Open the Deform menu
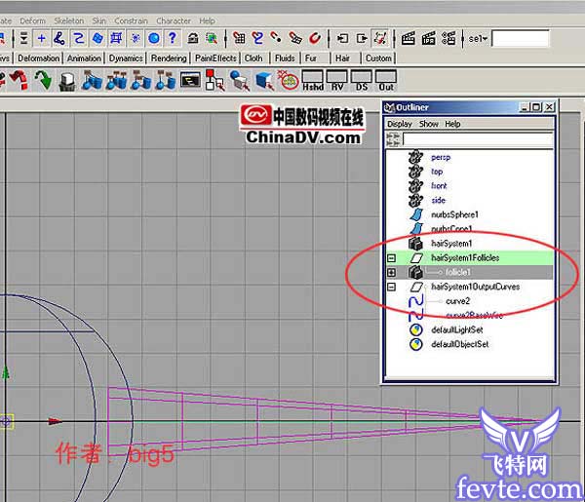Image resolution: width=585 pixels, height=502 pixels. pos(32,20)
